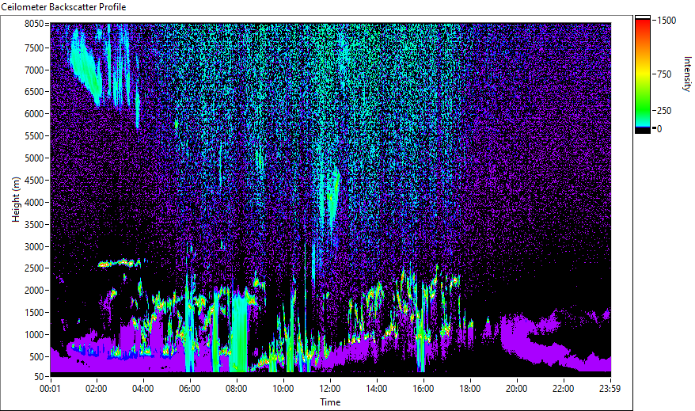Click the Intensity color bar gradient
This screenshot has height=411, width=695.
[642, 74]
